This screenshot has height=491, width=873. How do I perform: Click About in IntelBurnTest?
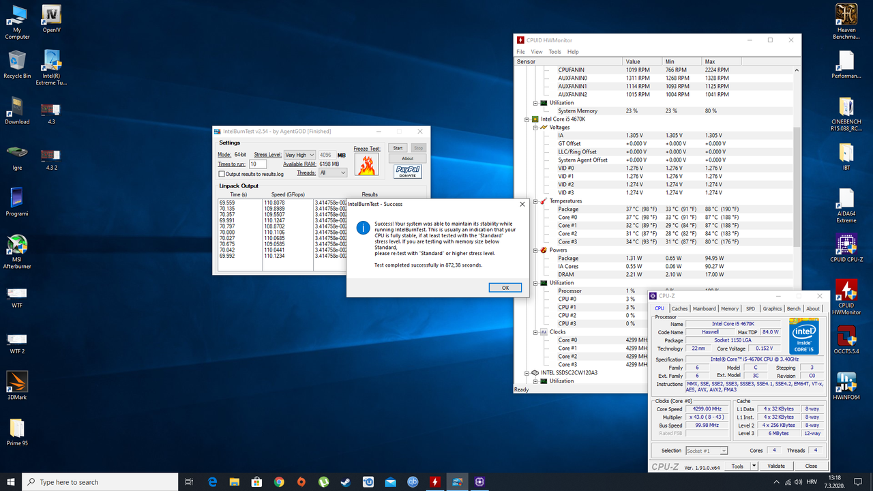coord(407,159)
